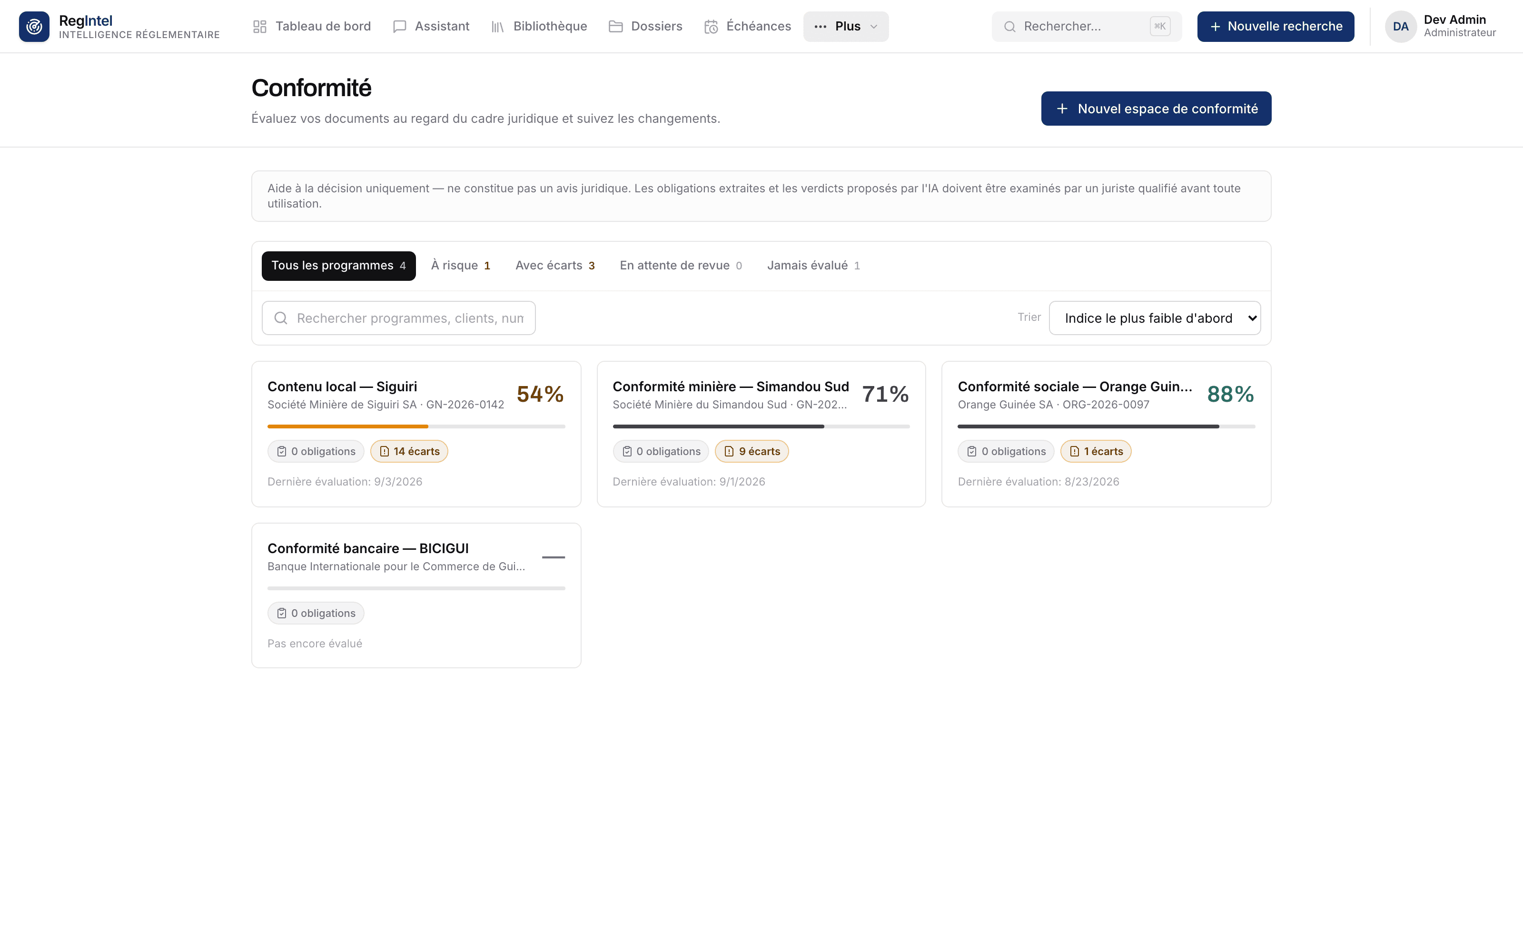Click the Simandou Sud 71% progress bar
The image size is (1523, 952).
pos(761,426)
